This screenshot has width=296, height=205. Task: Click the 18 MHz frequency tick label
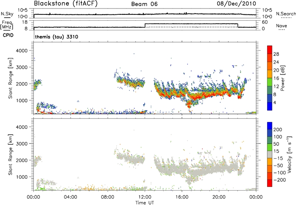(x=25, y=22)
